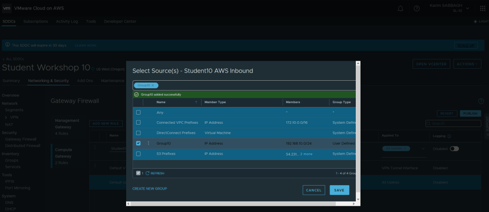Check the Any source checkbox
The height and width of the screenshot is (212, 489).
138,113
